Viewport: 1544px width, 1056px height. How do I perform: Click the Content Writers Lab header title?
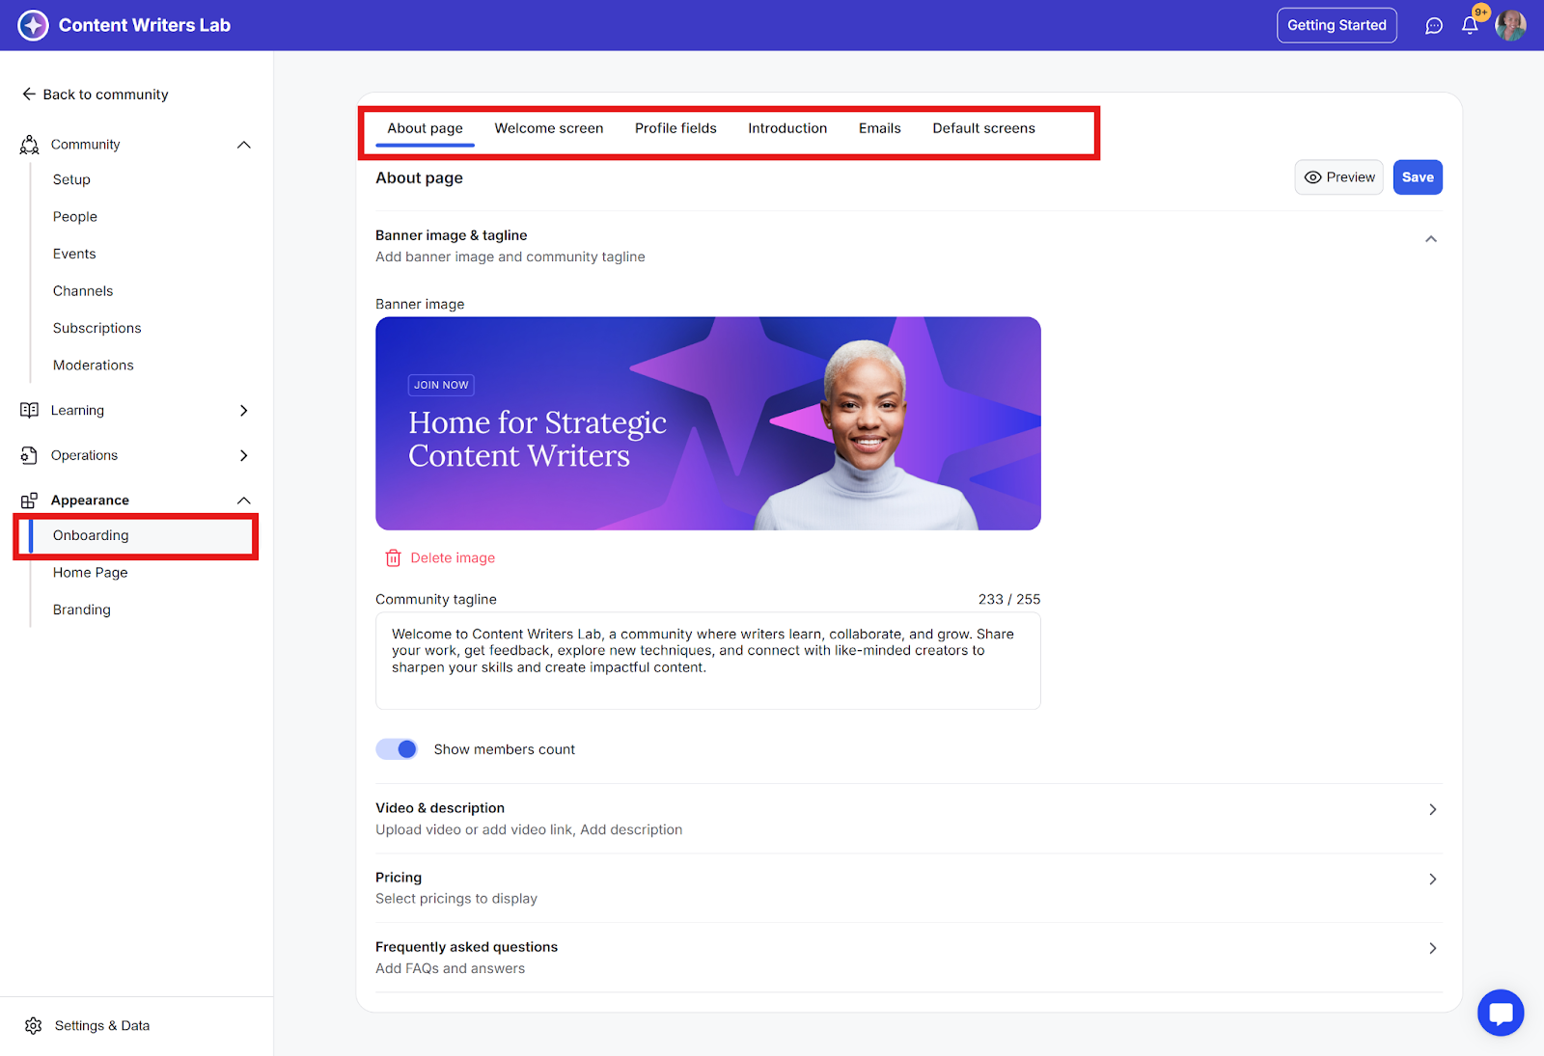[x=145, y=25]
